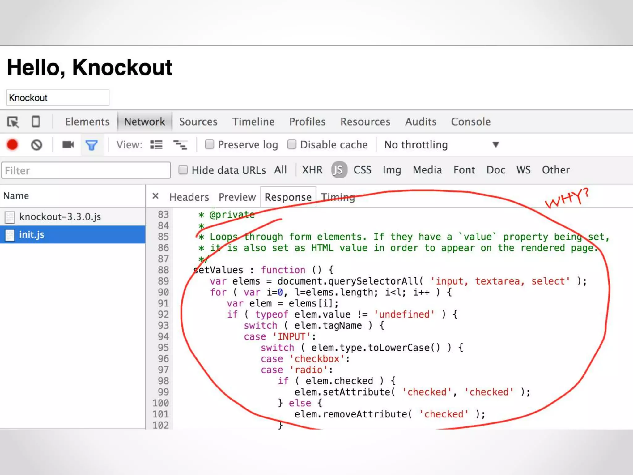Open the Sources panel tab

coord(198,122)
